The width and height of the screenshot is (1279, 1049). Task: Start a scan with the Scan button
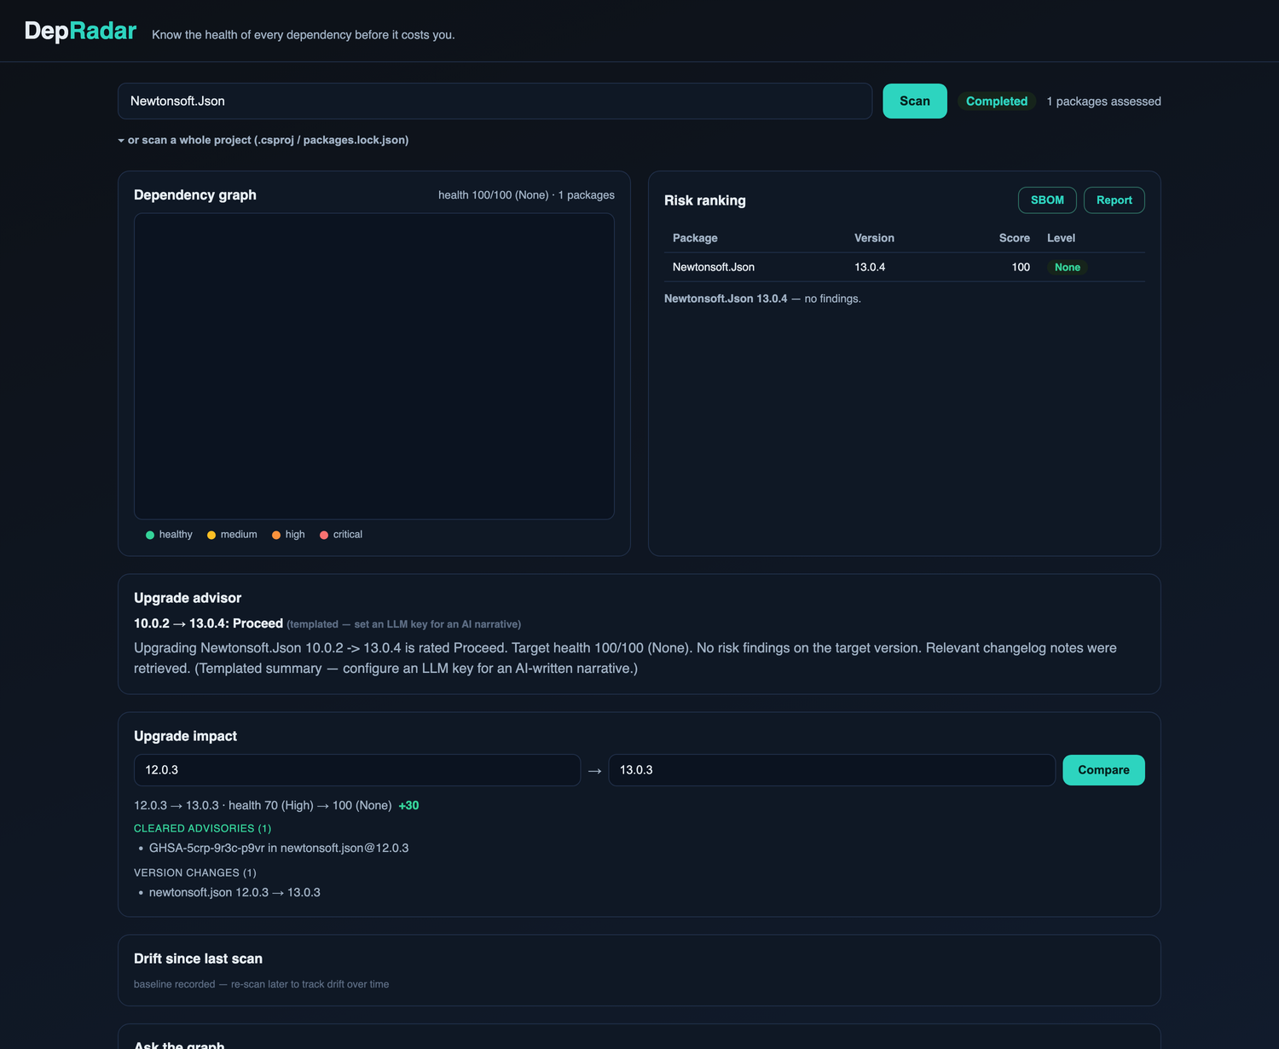point(915,101)
